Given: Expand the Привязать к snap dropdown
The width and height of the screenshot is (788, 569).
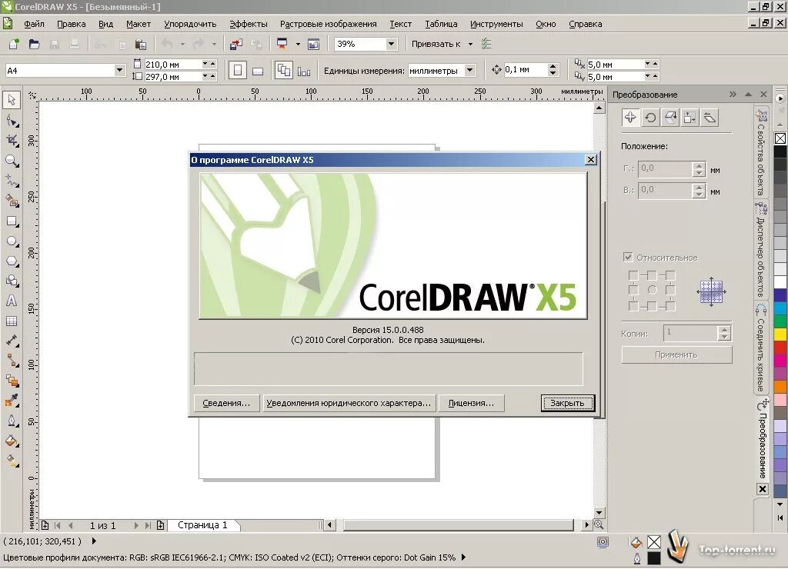Looking at the screenshot, I should pos(470,44).
